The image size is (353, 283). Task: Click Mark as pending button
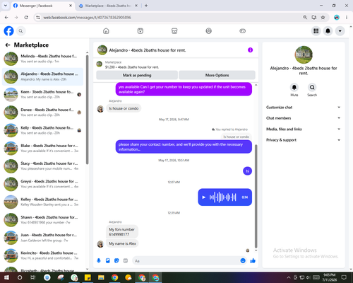(x=137, y=75)
